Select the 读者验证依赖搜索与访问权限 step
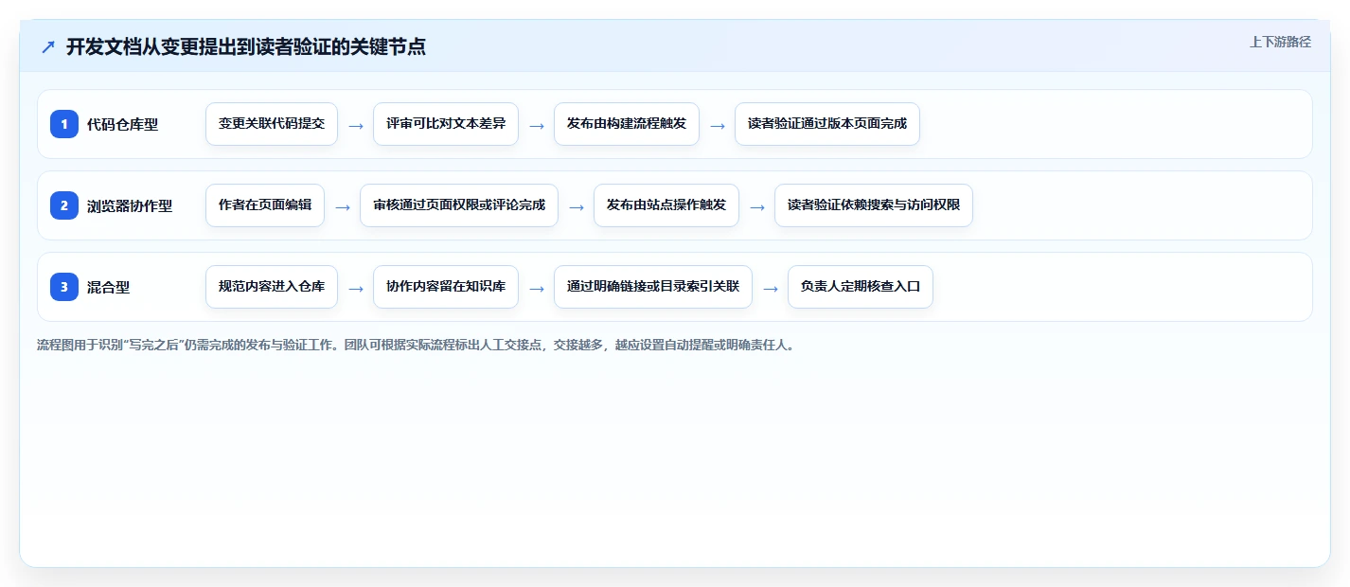The height and width of the screenshot is (587, 1350). pos(874,205)
